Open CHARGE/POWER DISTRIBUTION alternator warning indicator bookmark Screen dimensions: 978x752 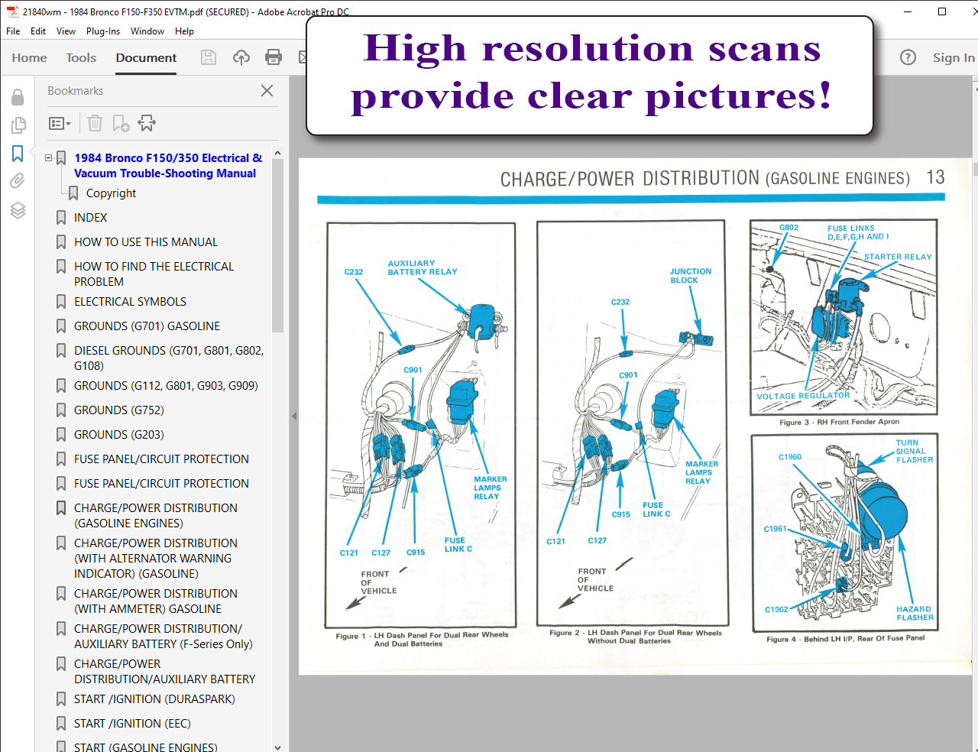[156, 559]
